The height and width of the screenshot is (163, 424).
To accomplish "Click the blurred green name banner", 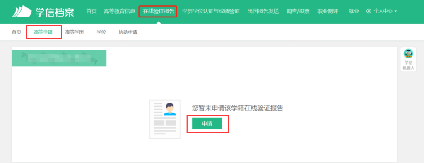I will click(59, 58).
